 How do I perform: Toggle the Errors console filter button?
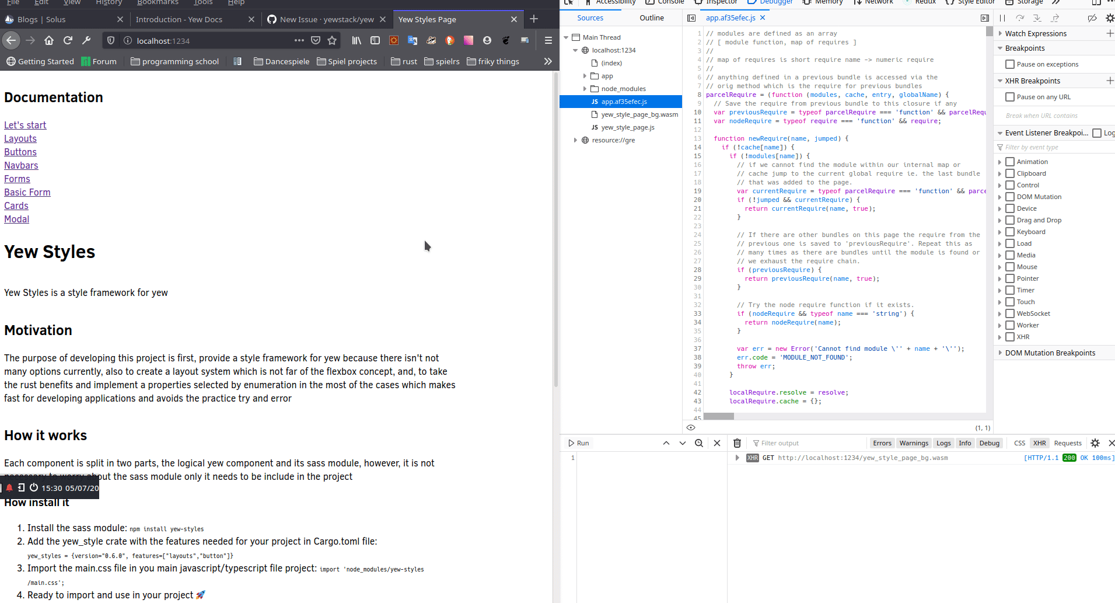pyautogui.click(x=882, y=443)
